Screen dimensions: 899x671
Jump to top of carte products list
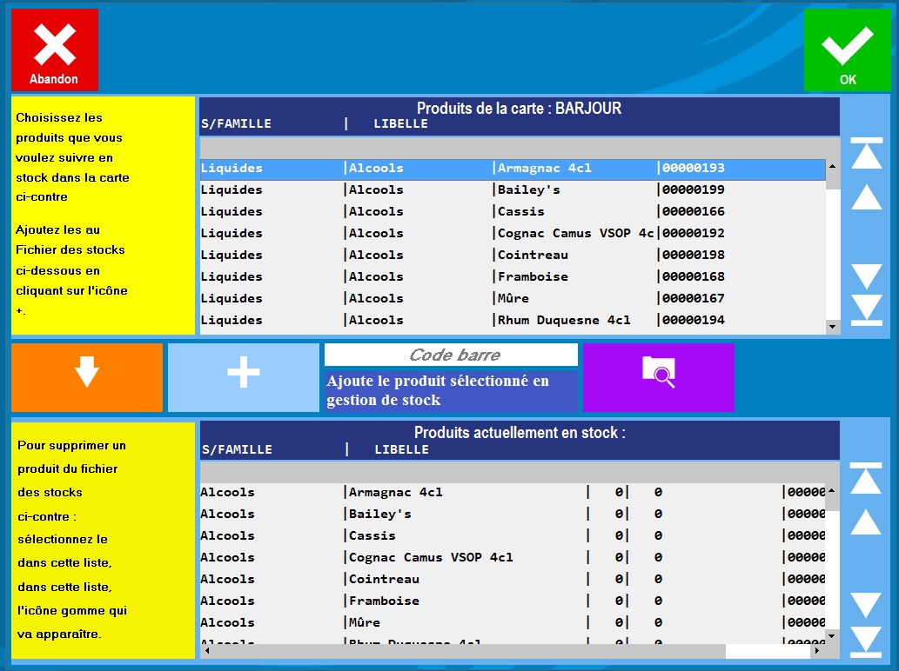(x=866, y=153)
